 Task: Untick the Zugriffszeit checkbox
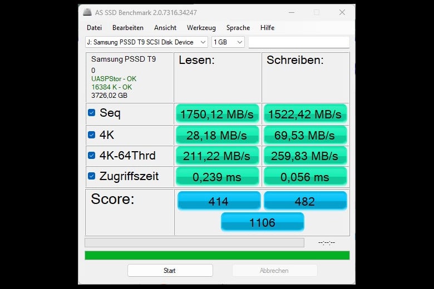pos(92,176)
